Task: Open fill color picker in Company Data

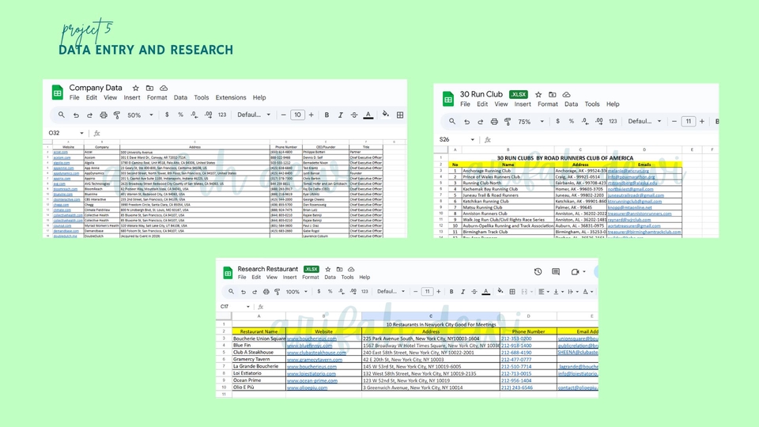Action: (x=386, y=115)
